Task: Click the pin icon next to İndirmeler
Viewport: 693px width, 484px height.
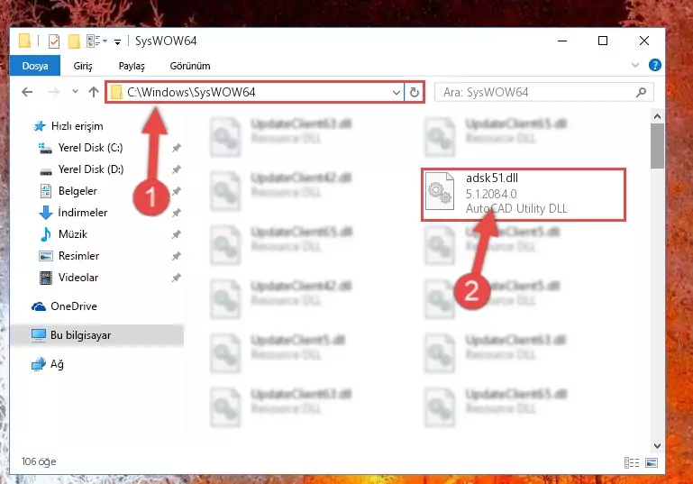Action: [x=177, y=213]
